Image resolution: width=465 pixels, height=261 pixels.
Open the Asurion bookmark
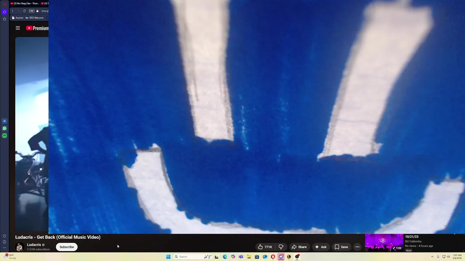[x=17, y=18]
